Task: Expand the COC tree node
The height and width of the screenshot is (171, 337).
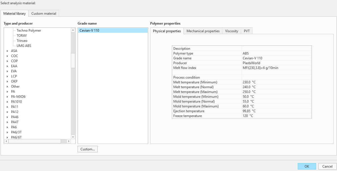Action: tap(7, 56)
